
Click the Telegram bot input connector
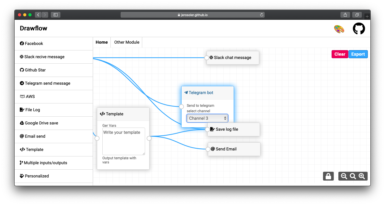181,107
